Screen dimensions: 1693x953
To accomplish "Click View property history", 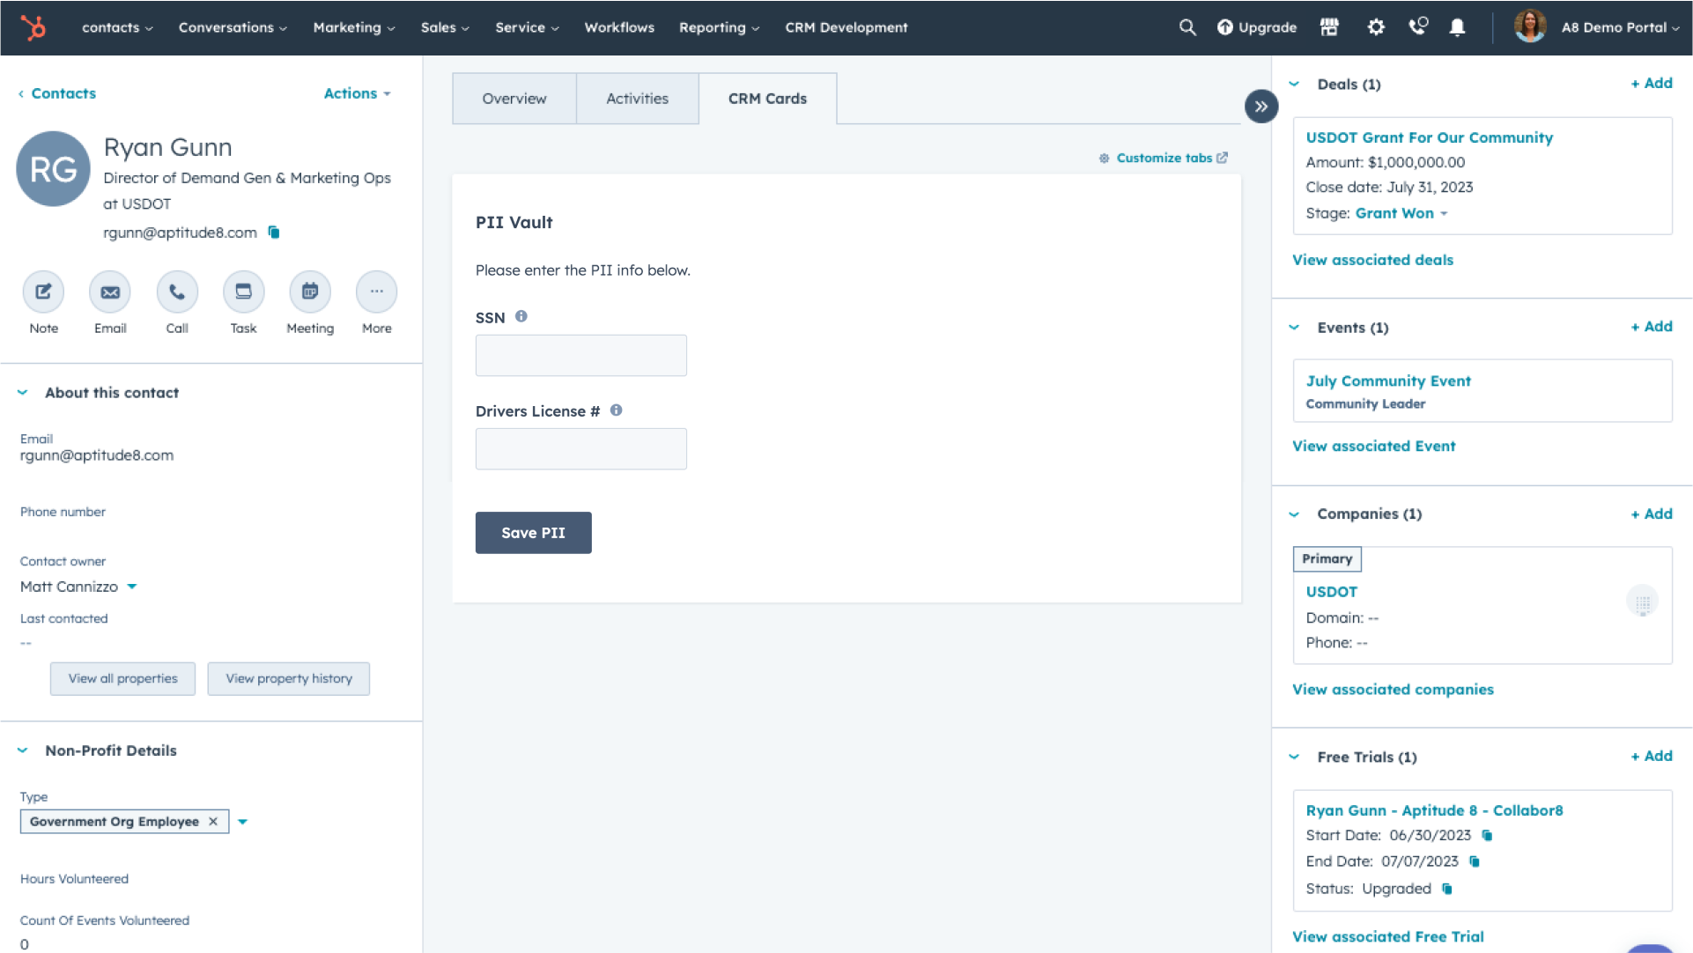I will (288, 679).
